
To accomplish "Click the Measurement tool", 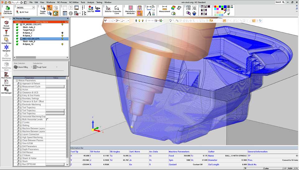I will (x=164, y=9).
